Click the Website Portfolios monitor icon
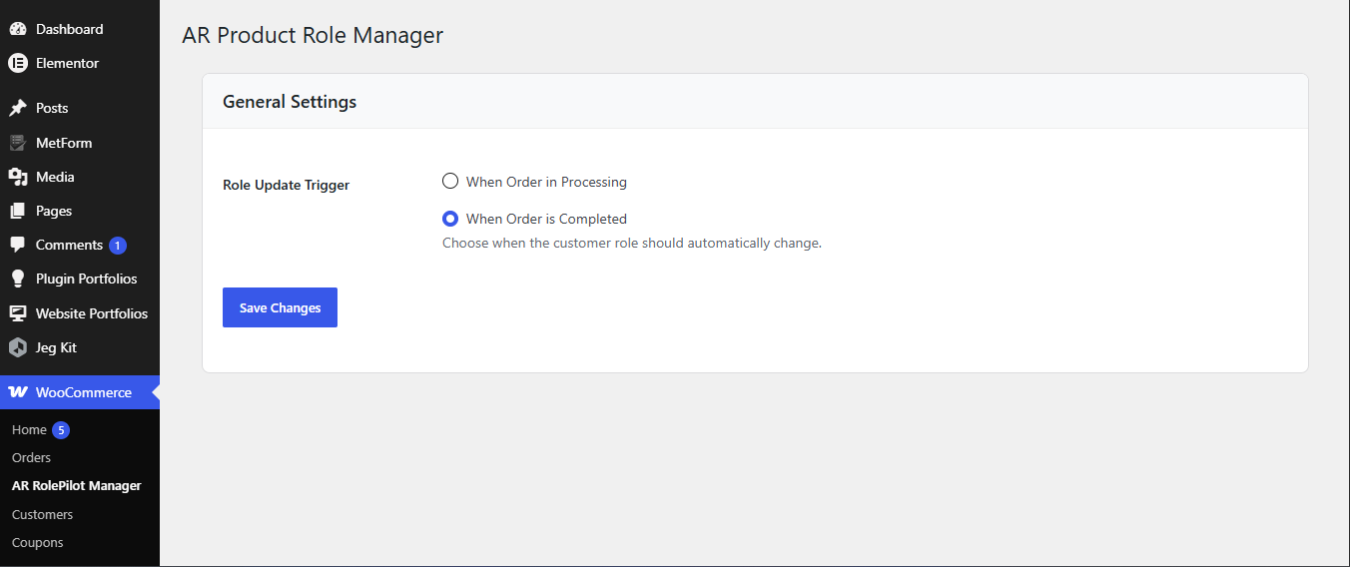 (x=17, y=313)
